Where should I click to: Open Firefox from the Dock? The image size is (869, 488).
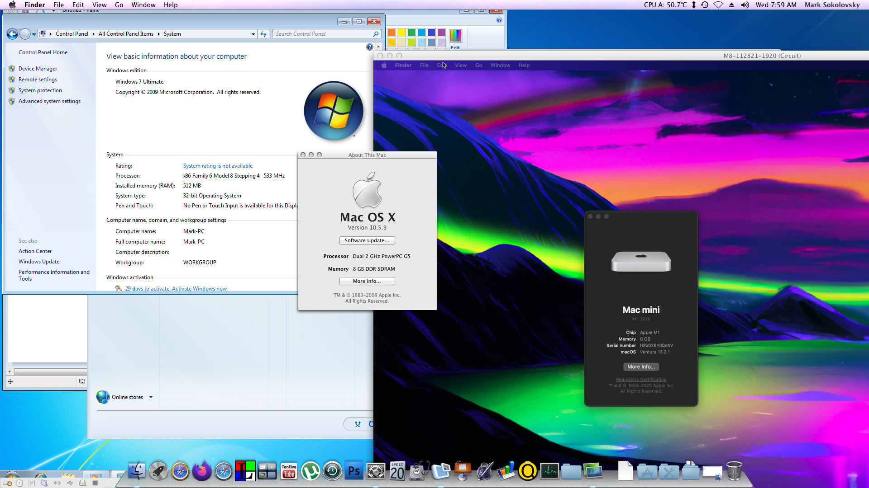(x=202, y=471)
